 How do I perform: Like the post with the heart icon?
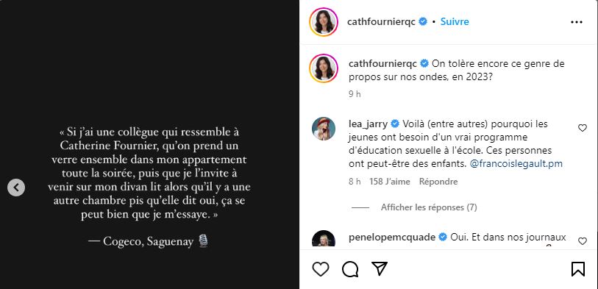pyautogui.click(x=321, y=270)
